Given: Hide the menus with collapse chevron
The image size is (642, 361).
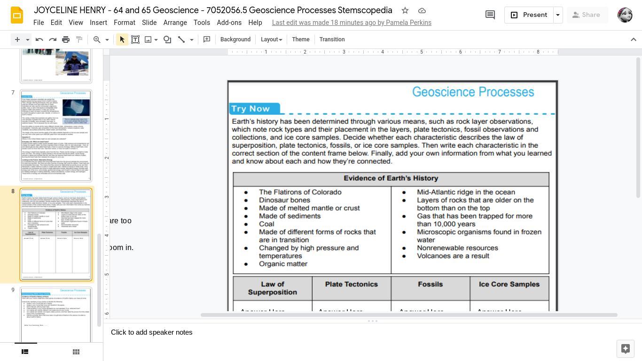Looking at the screenshot, I should [634, 39].
